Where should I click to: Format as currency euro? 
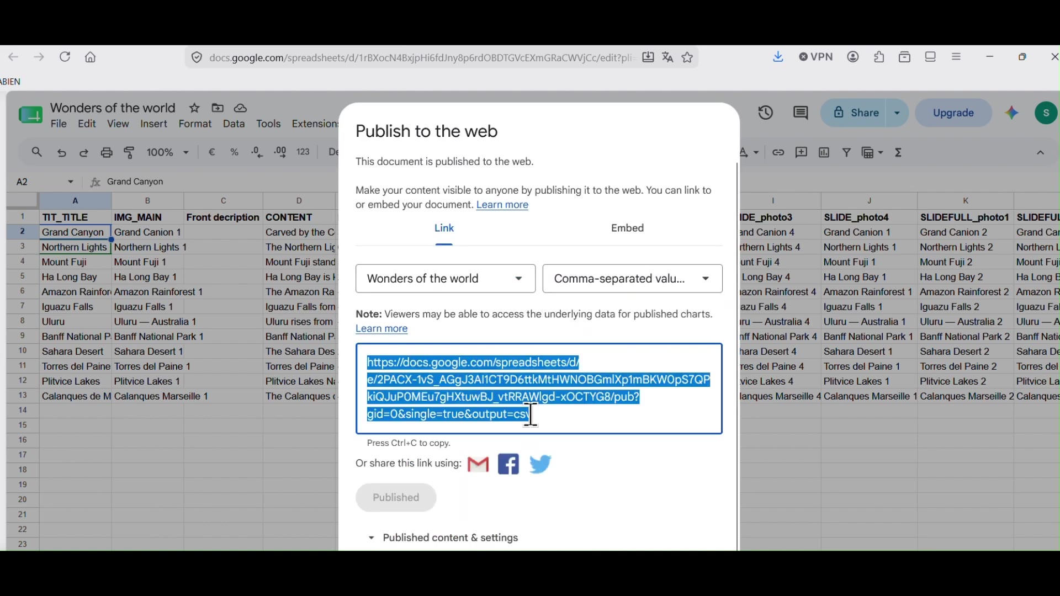[x=212, y=152]
